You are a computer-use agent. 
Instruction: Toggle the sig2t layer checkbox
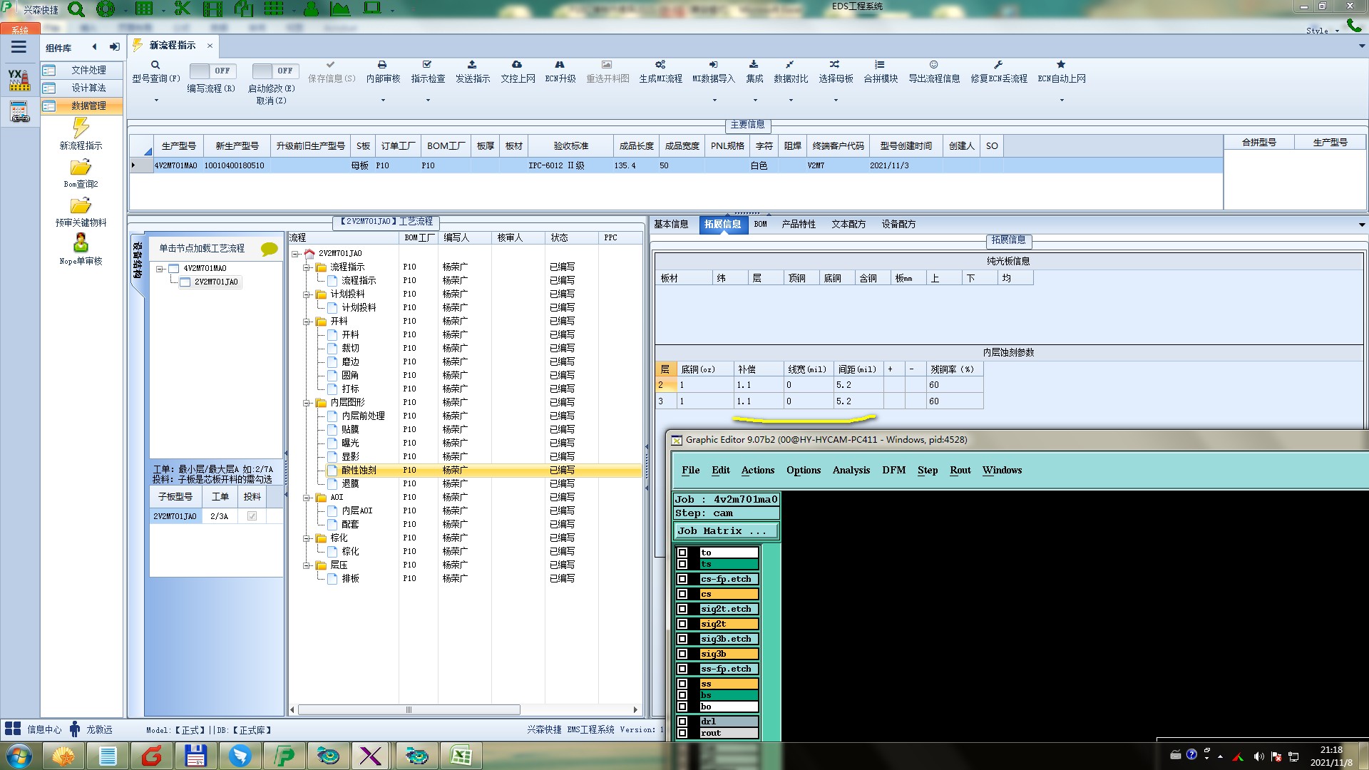[682, 624]
